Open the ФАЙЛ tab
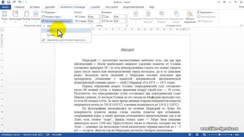 5,7
